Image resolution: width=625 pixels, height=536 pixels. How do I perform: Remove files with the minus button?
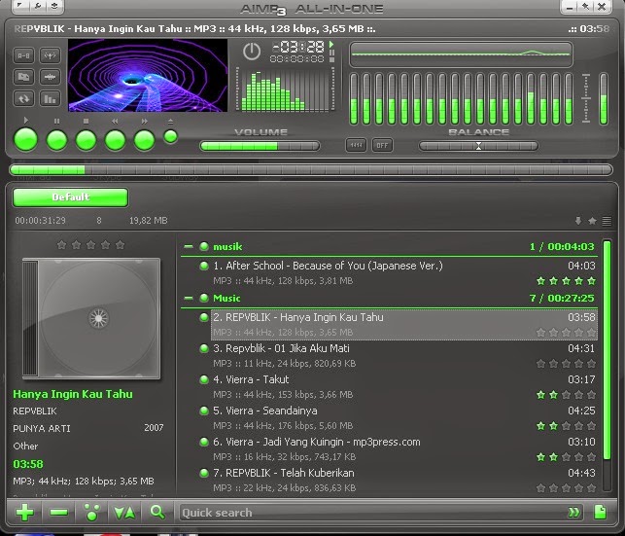(x=59, y=513)
